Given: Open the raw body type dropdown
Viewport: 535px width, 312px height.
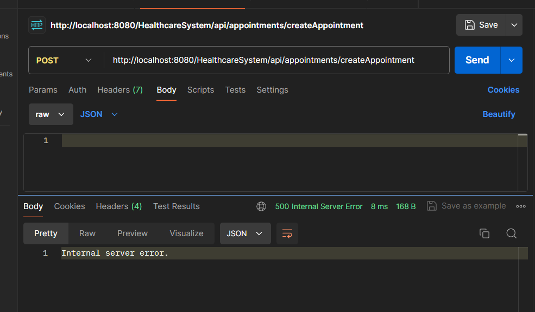Looking at the screenshot, I should [51, 114].
